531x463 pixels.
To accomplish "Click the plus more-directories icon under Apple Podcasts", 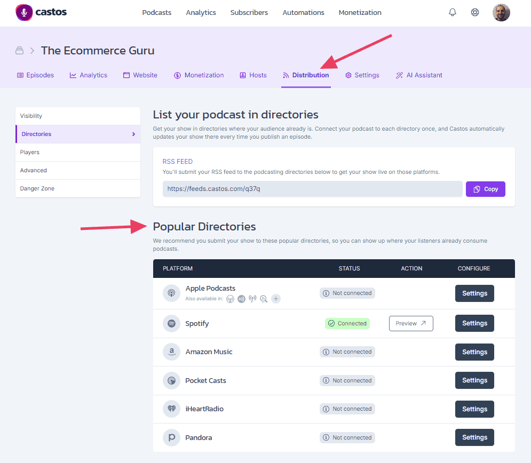I will pos(276,299).
